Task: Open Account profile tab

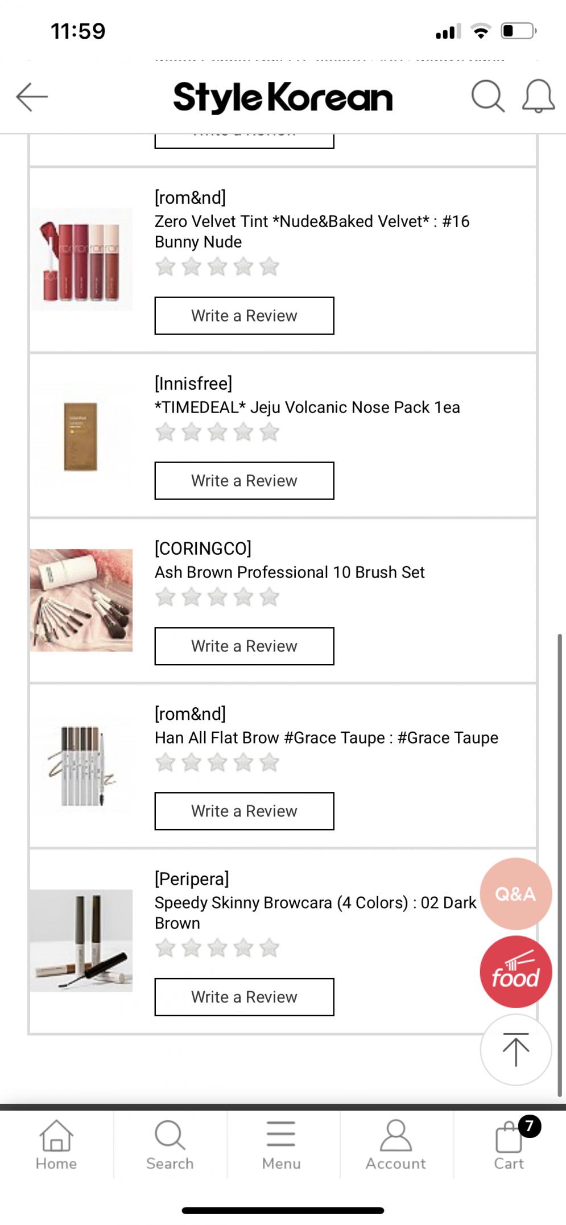Action: [x=395, y=1145]
